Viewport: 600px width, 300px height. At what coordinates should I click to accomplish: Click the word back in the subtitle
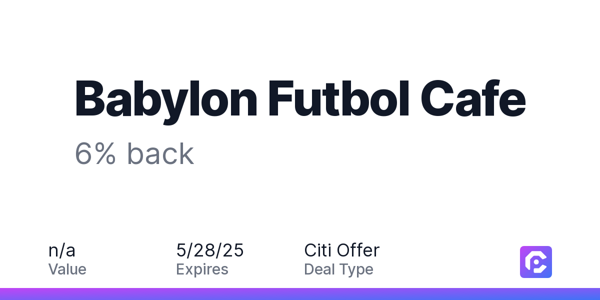point(160,153)
